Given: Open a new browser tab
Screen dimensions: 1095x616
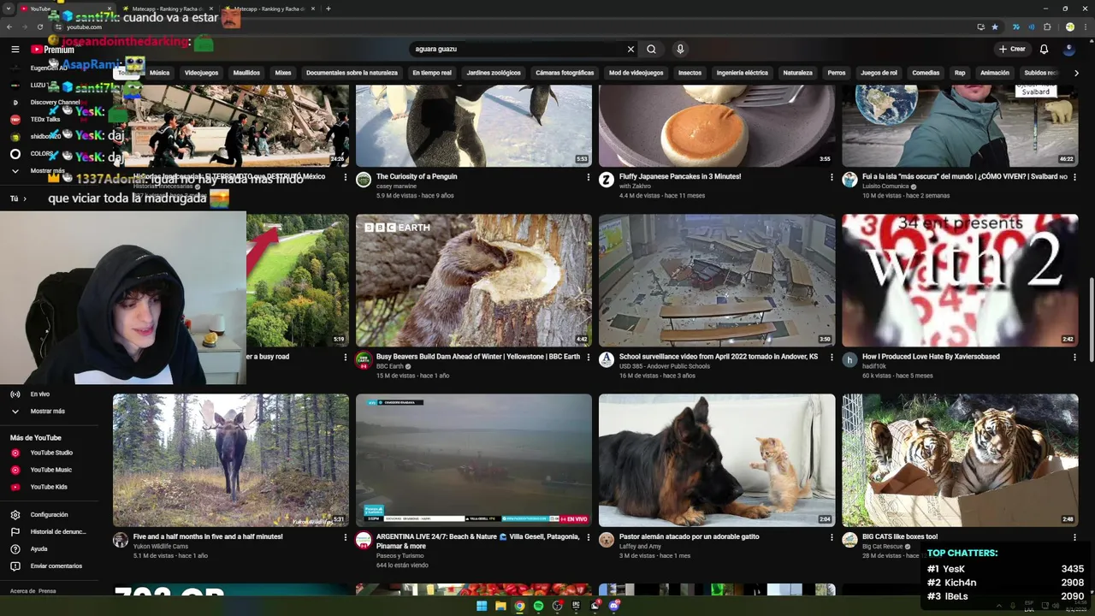Looking at the screenshot, I should 328,9.
